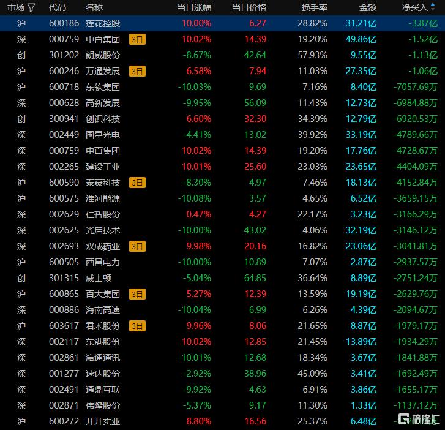Click the 名称 column header
This screenshot has width=445, height=430.
pos(94,7)
